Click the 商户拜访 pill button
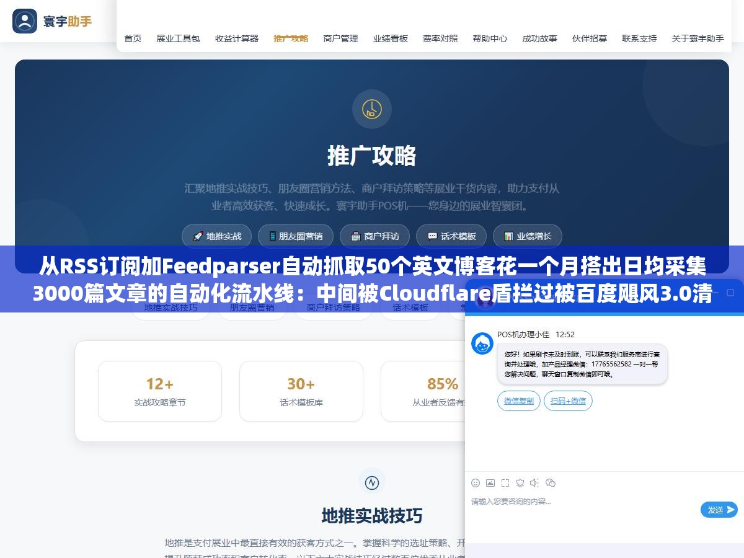744x558 pixels. pyautogui.click(x=374, y=236)
